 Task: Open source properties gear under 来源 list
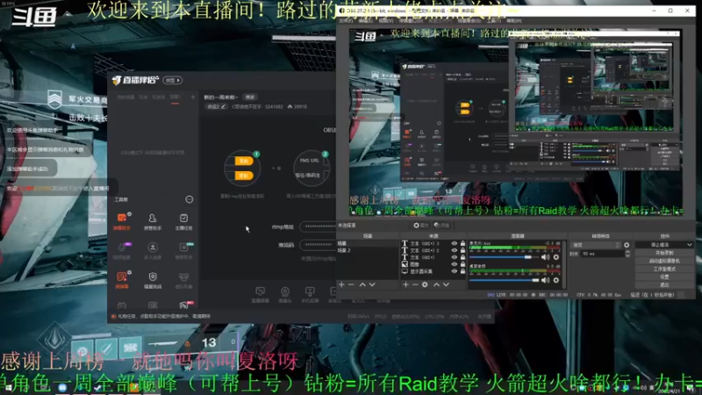pyautogui.click(x=425, y=284)
